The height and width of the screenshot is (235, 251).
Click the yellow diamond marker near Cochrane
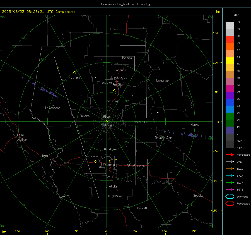95,162
